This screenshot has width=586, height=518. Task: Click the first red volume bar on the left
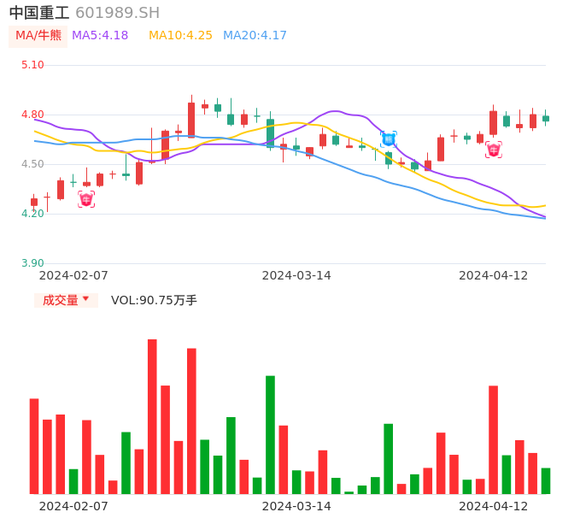coord(34,445)
